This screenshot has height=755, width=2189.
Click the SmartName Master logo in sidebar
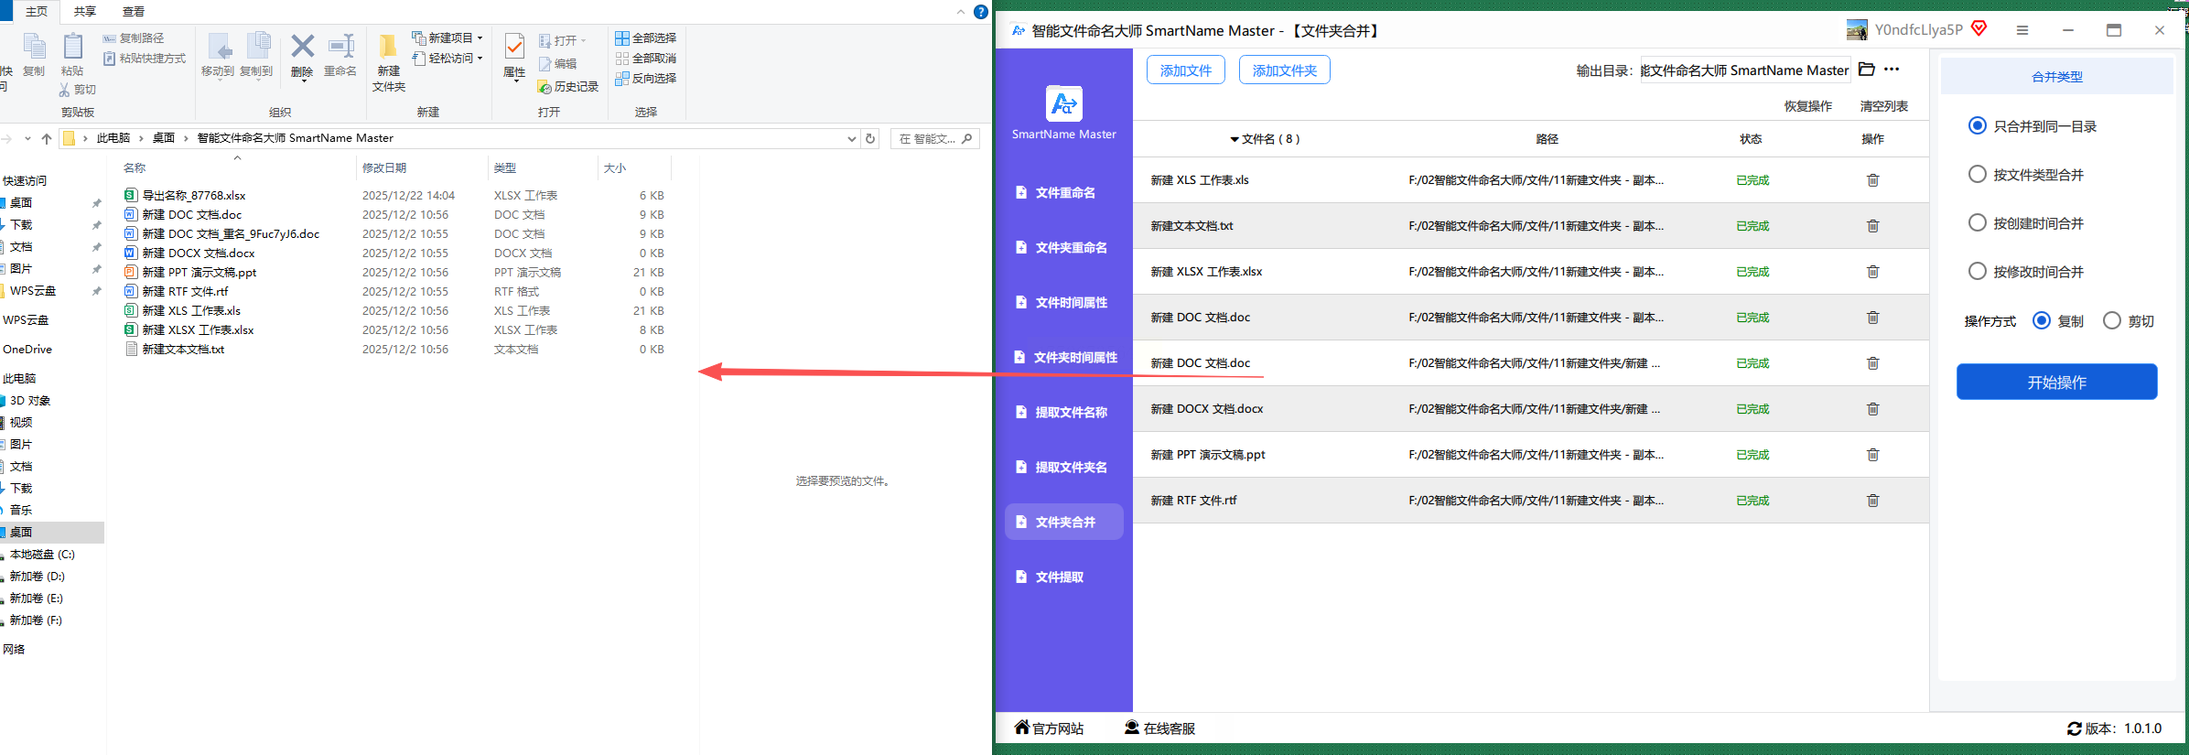(x=1063, y=103)
